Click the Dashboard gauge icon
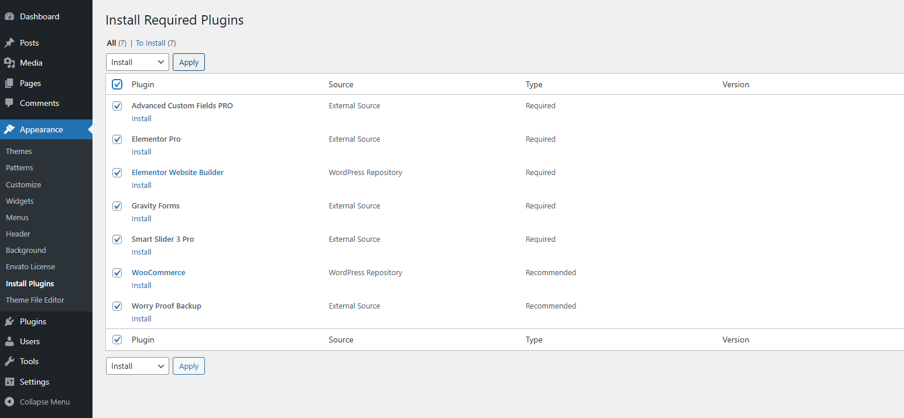 click(9, 17)
